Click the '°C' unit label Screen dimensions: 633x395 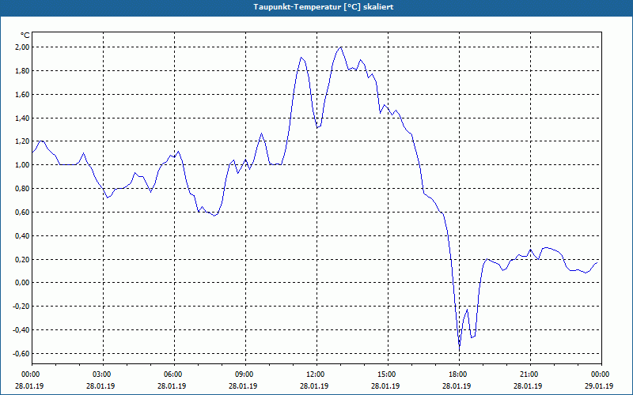(x=25, y=36)
